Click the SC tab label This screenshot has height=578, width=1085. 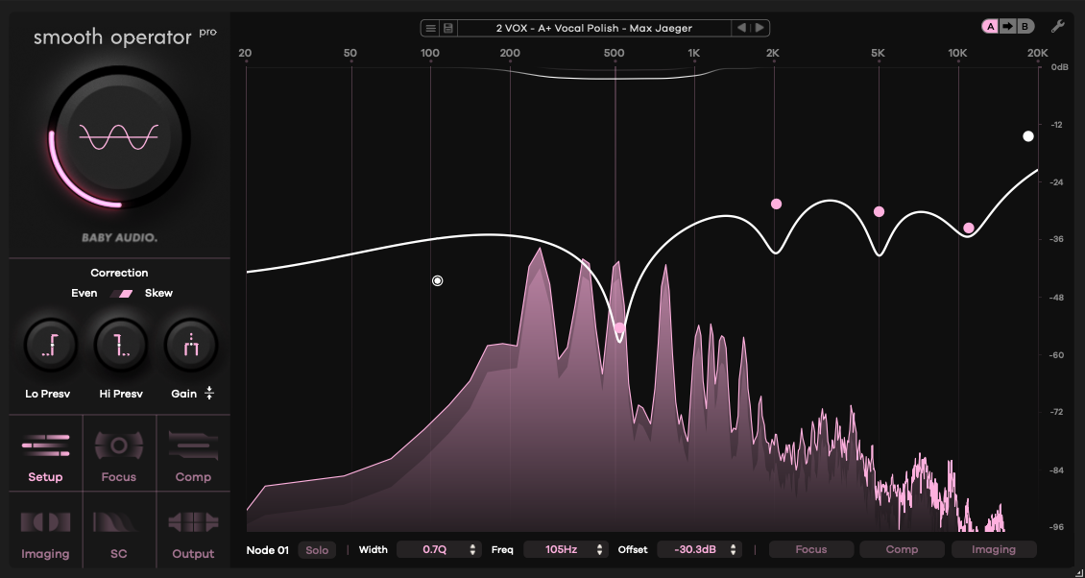pos(118,554)
